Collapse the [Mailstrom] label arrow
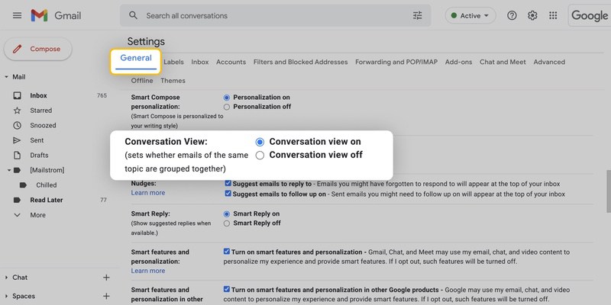611x305 pixels. coord(8,170)
